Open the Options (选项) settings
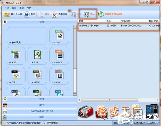 (x=30, y=15)
